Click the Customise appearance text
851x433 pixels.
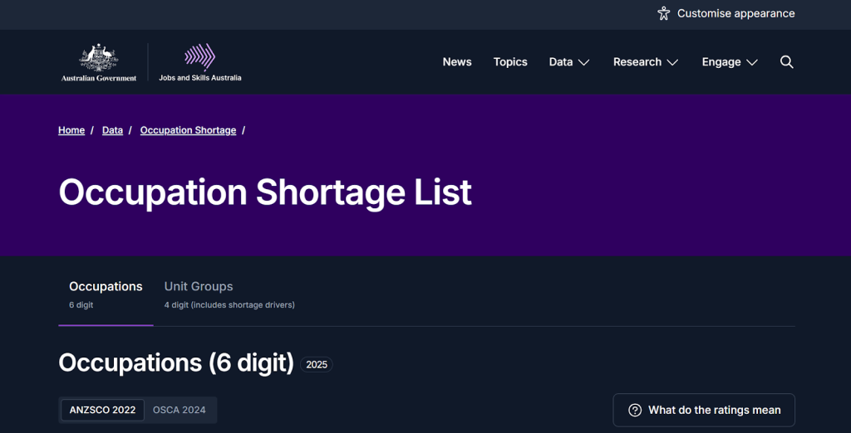coord(735,13)
